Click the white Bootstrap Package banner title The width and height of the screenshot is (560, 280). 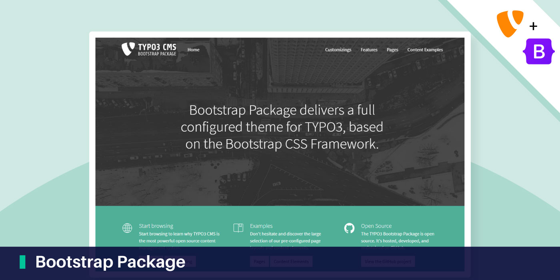click(110, 262)
